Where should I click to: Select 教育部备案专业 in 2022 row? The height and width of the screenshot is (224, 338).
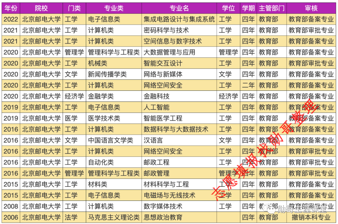[x=311, y=19]
